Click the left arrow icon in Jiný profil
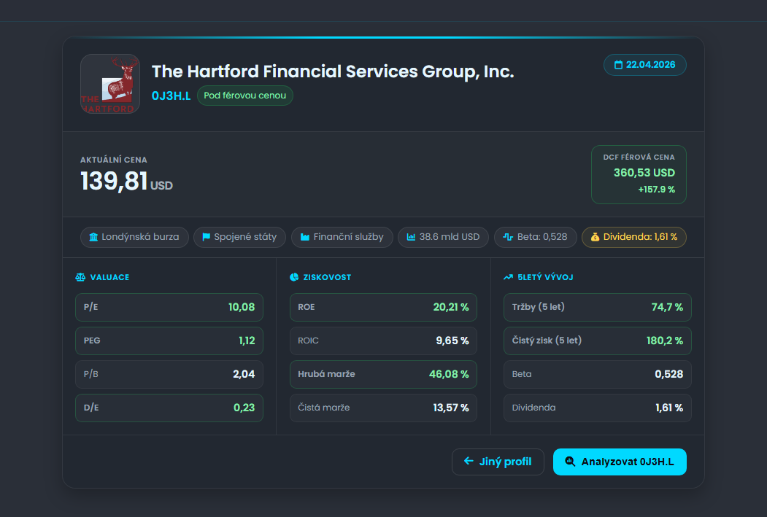The image size is (767, 517). click(469, 461)
